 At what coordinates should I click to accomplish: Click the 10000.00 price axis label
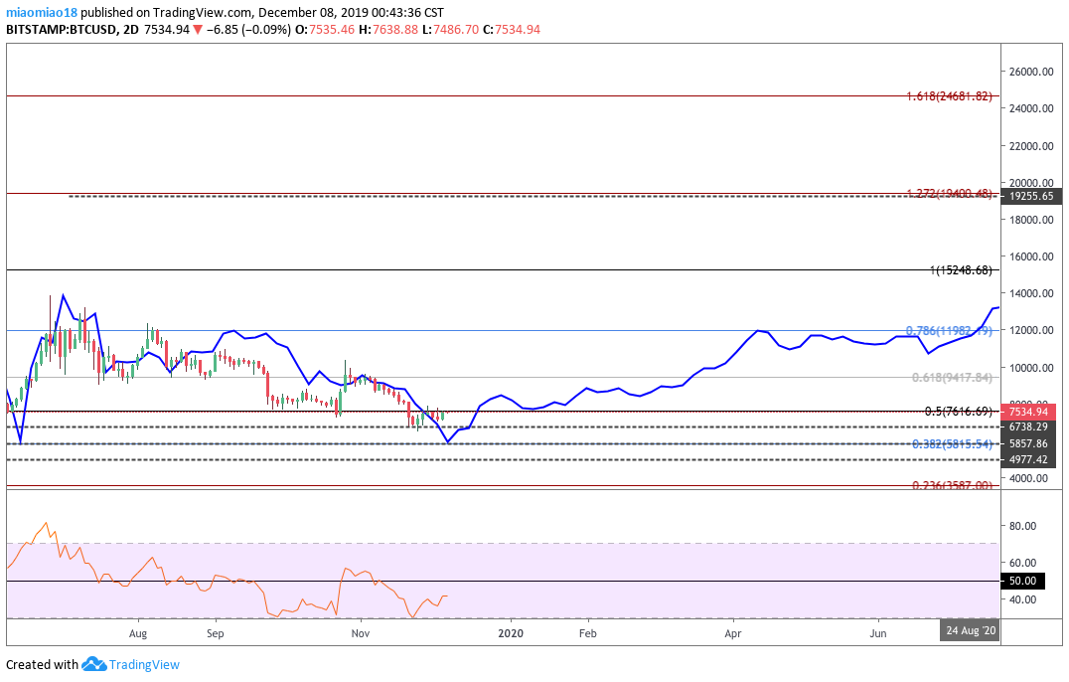point(1031,368)
